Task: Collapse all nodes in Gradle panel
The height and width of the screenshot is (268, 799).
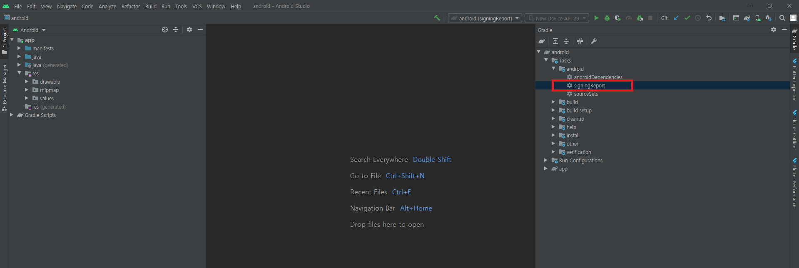Action: [x=566, y=41]
